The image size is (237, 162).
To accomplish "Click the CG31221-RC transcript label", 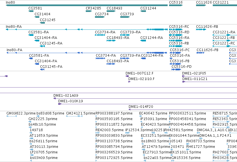I will click(x=224, y=43).
